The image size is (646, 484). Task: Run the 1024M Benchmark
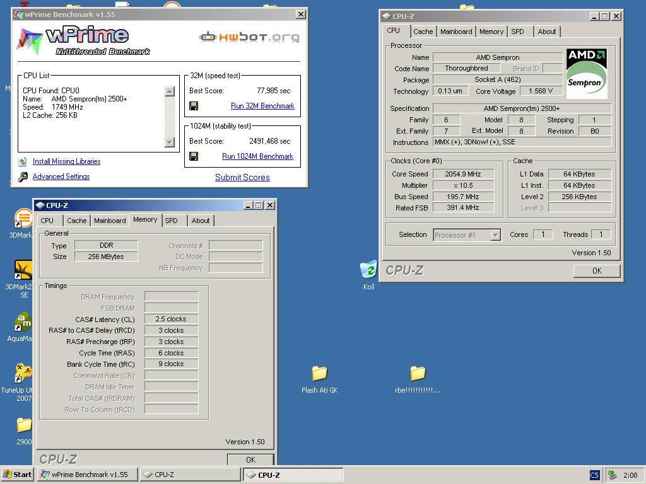(257, 156)
